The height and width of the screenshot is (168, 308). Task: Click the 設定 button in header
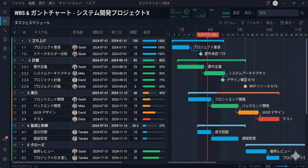[x=236, y=13]
